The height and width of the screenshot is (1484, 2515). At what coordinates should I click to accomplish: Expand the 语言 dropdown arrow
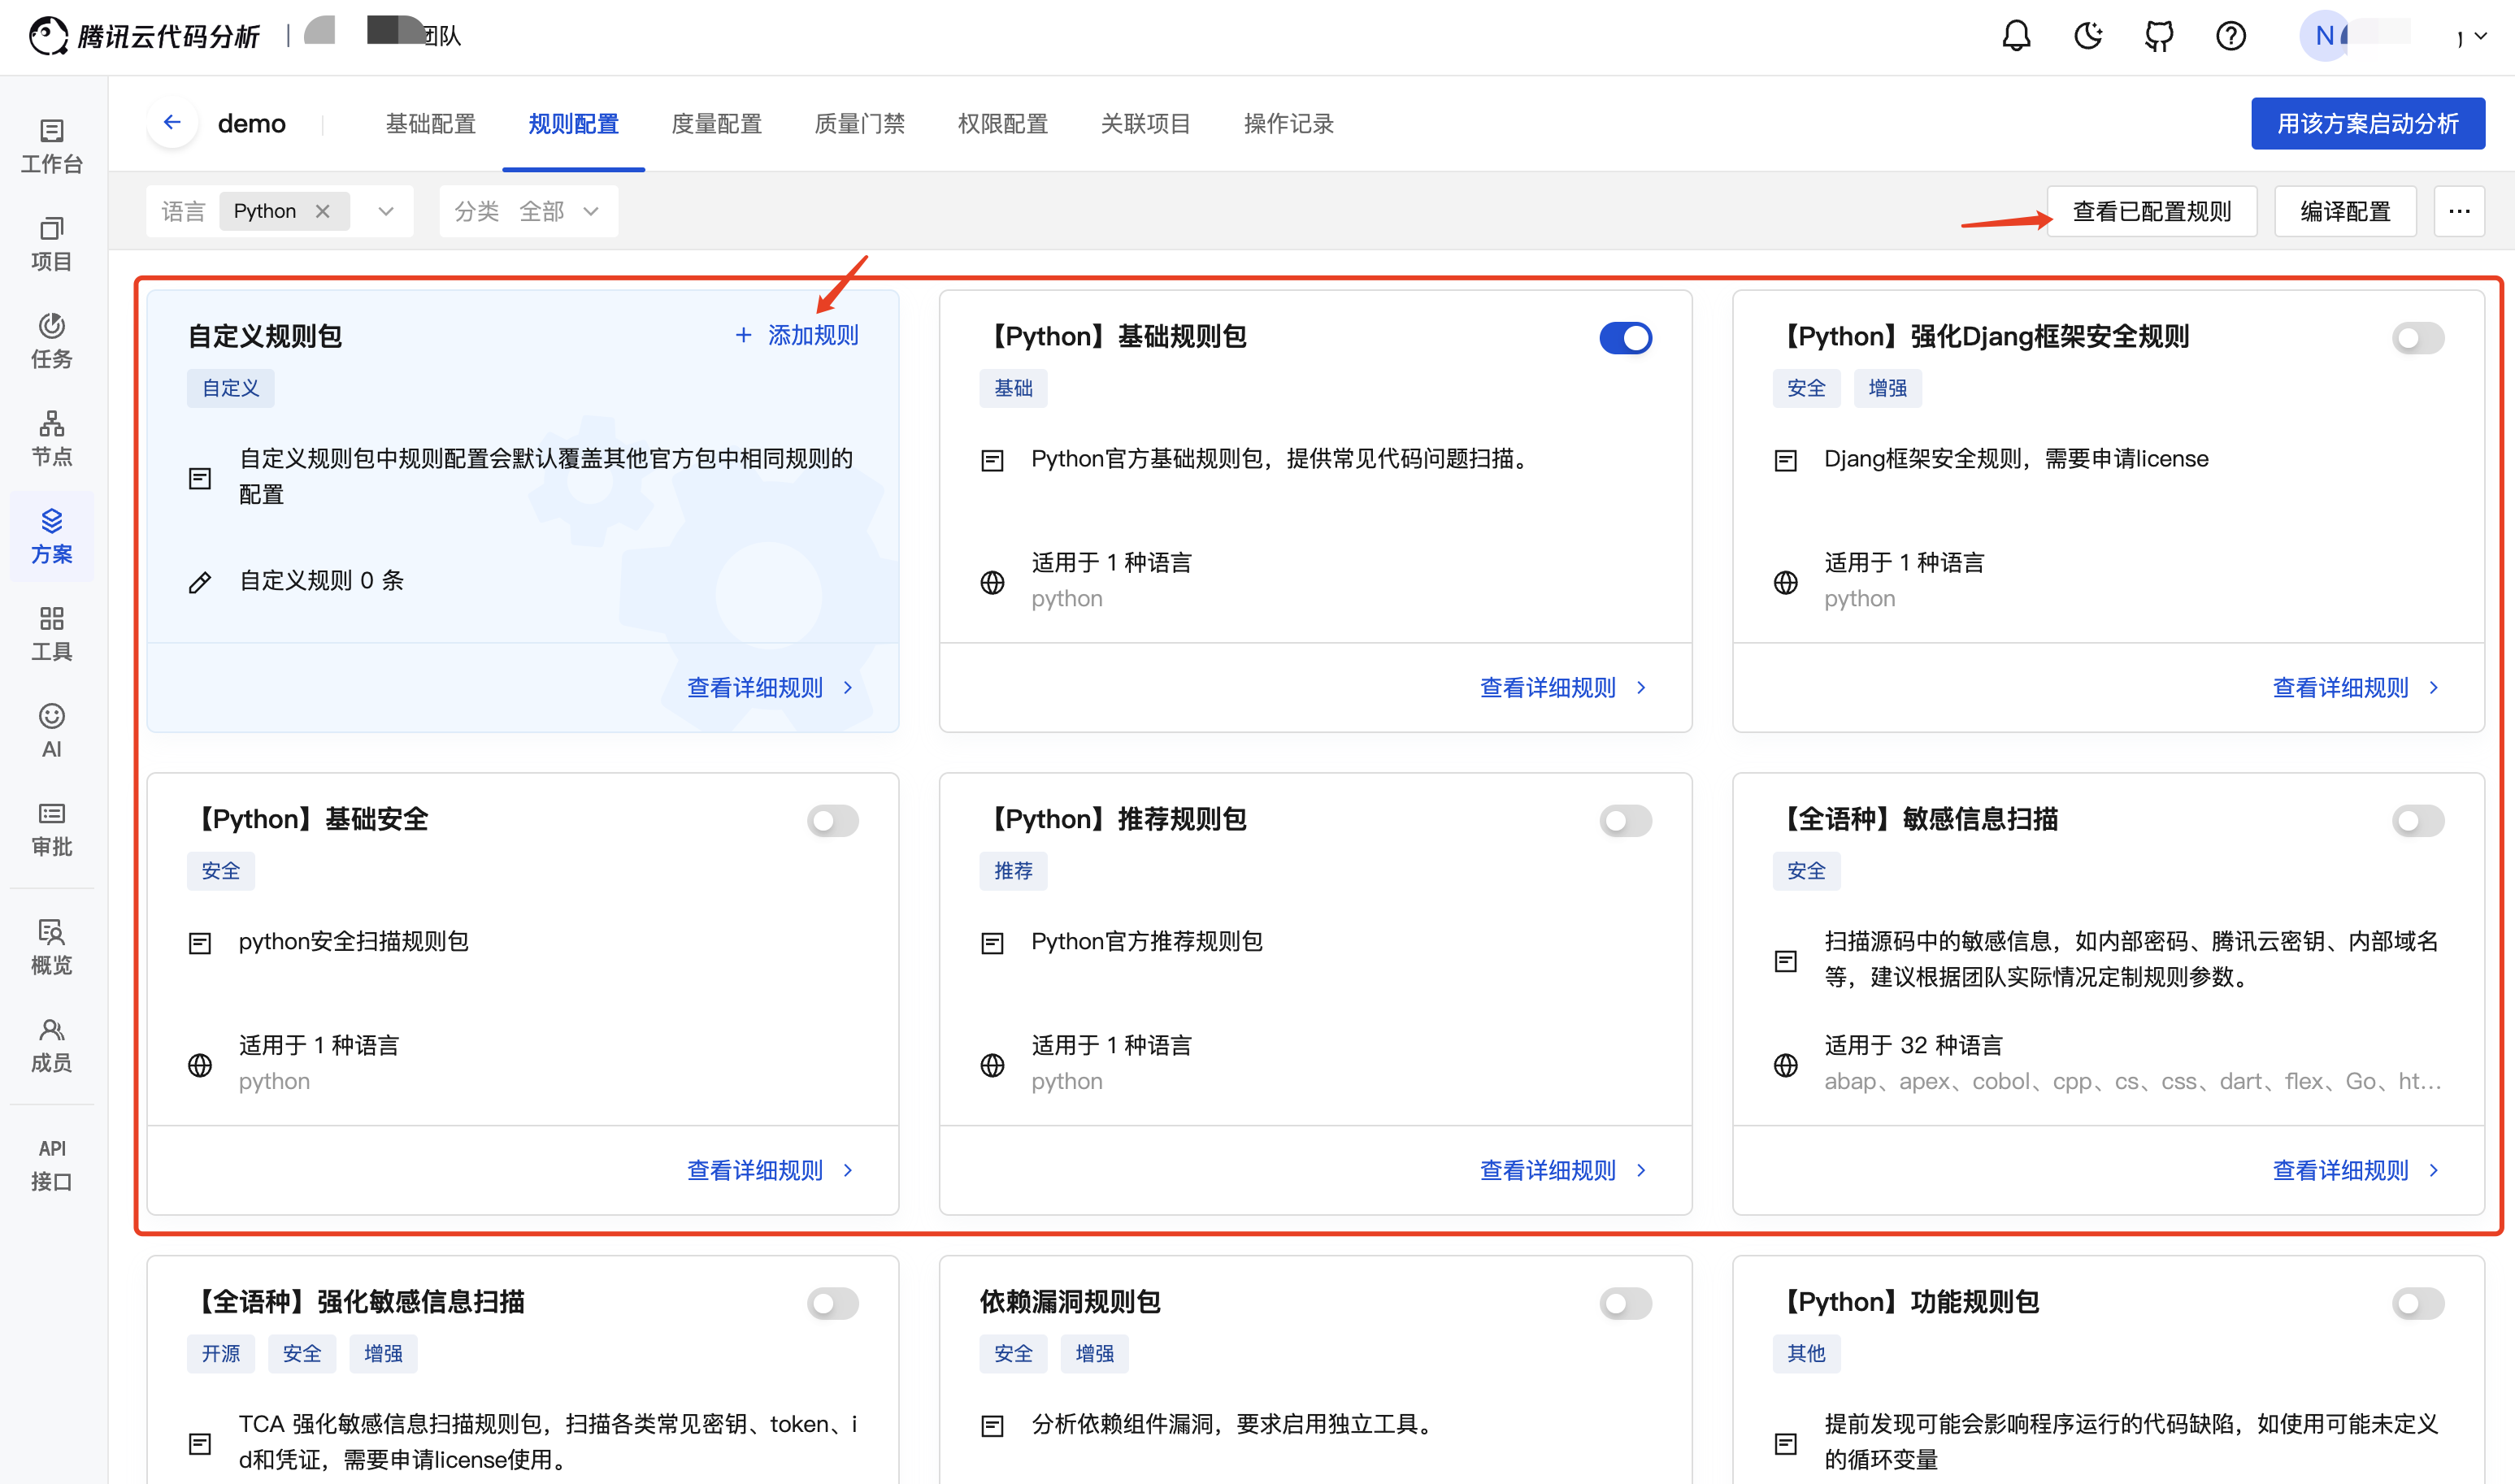pyautogui.click(x=386, y=211)
